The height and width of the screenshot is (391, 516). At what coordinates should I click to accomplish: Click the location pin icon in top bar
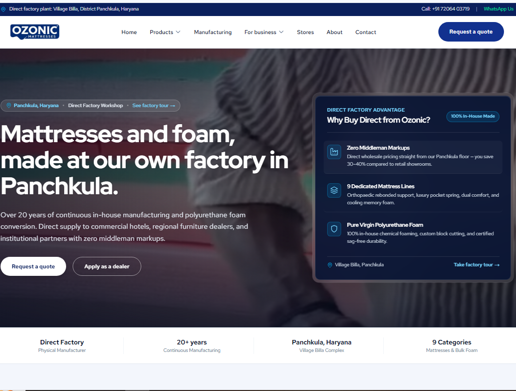(4, 9)
